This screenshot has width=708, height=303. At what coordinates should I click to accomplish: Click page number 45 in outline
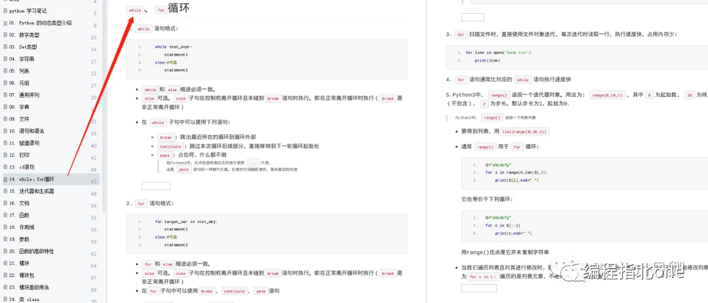coord(94,182)
